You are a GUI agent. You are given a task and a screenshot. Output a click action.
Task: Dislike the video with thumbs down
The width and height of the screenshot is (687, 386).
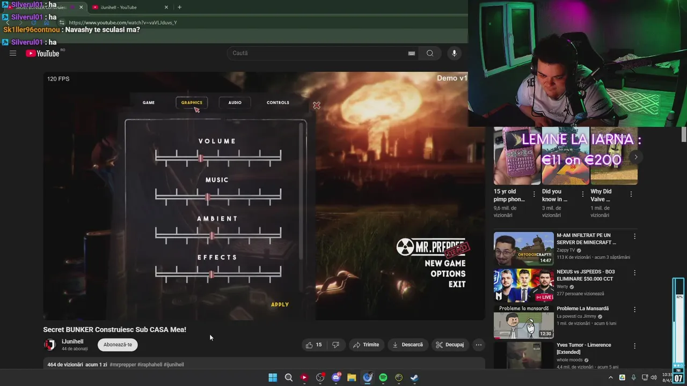point(335,345)
